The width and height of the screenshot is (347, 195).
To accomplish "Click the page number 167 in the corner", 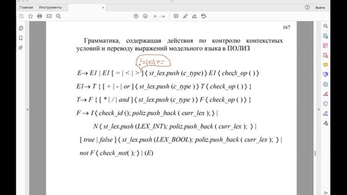I will coord(286,27).
